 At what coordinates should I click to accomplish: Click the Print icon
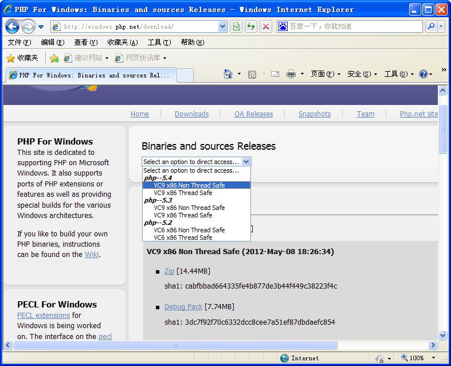tap(291, 75)
